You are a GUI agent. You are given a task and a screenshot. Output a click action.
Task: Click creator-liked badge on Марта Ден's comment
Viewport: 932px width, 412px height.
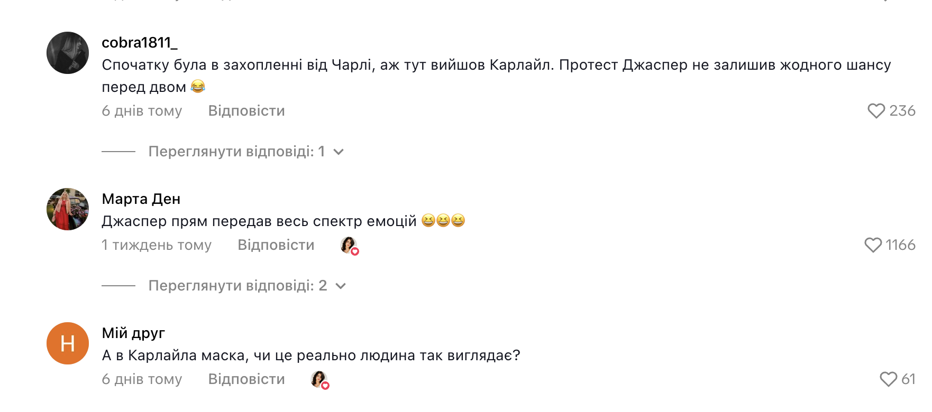click(x=349, y=245)
